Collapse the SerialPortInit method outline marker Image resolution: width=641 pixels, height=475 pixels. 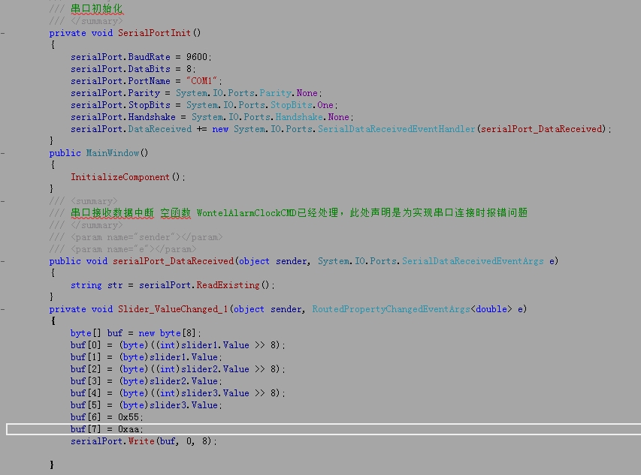(x=2, y=33)
